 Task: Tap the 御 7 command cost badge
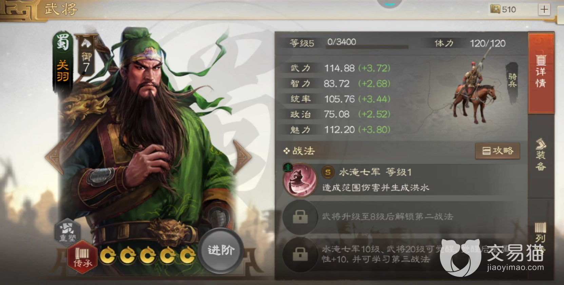[x=86, y=55]
